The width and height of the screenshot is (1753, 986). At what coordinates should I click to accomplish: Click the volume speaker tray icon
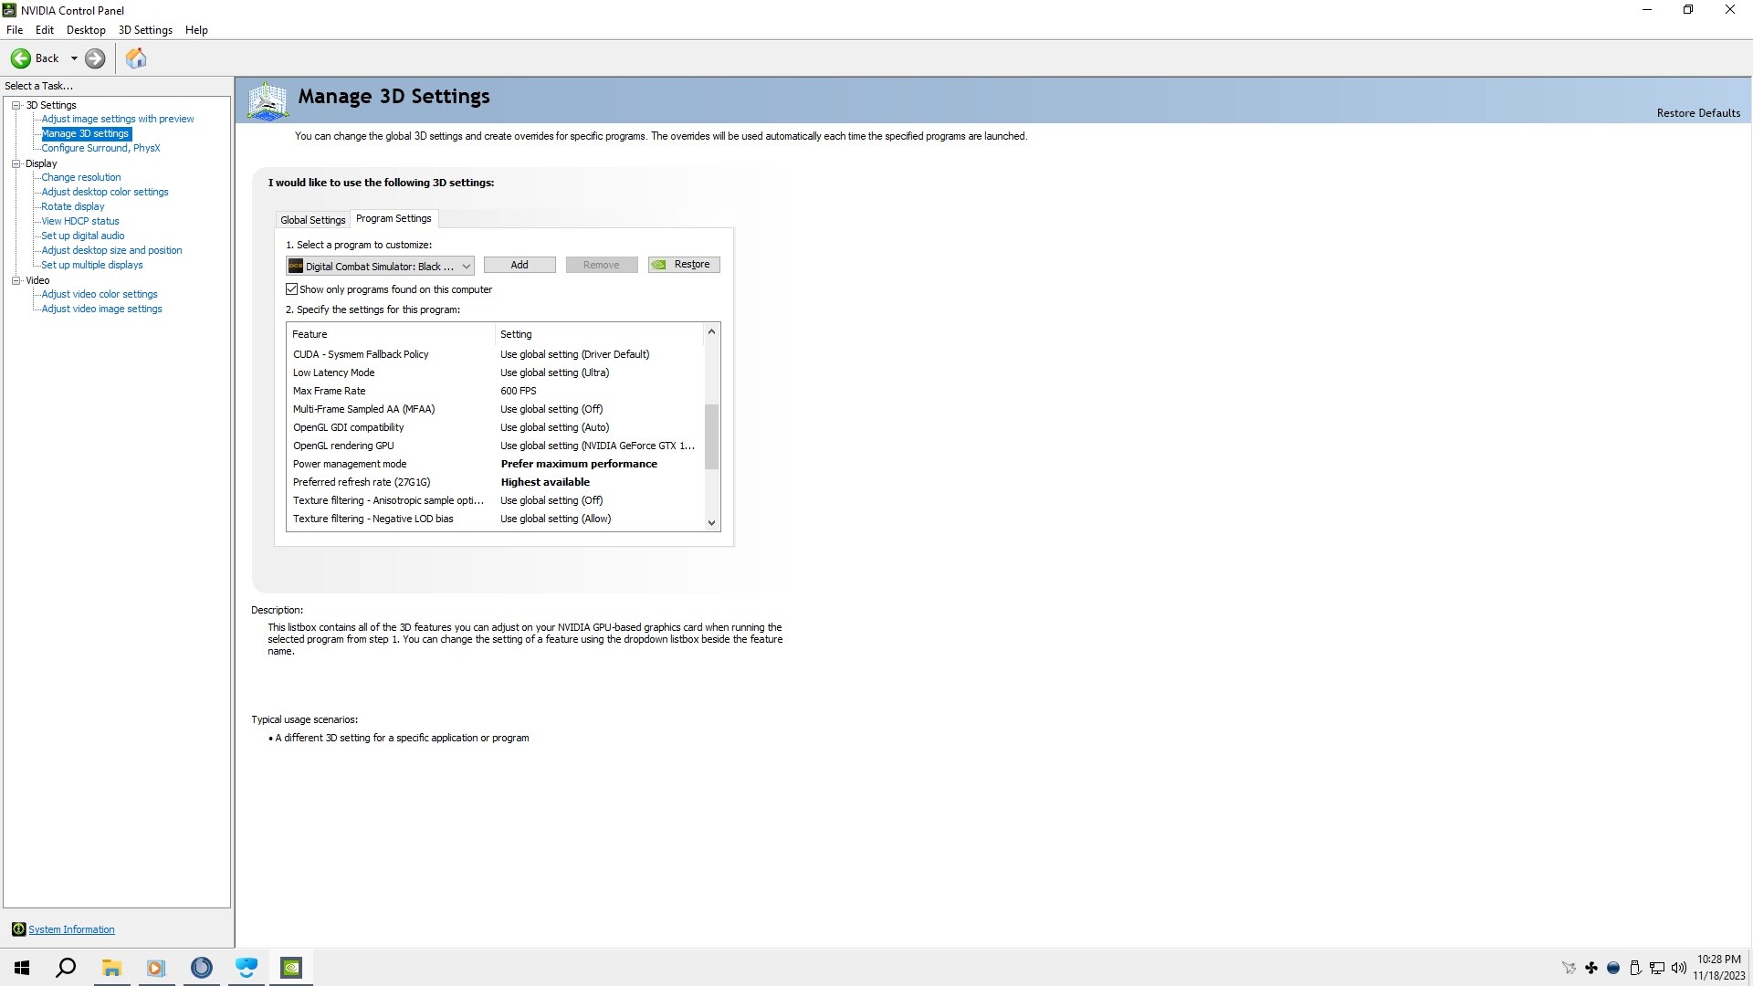(1678, 968)
